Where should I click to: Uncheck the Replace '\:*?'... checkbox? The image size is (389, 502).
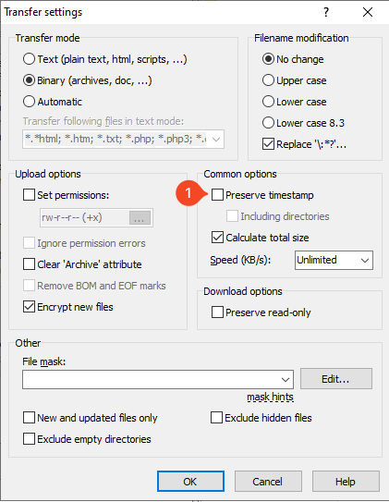[268, 144]
